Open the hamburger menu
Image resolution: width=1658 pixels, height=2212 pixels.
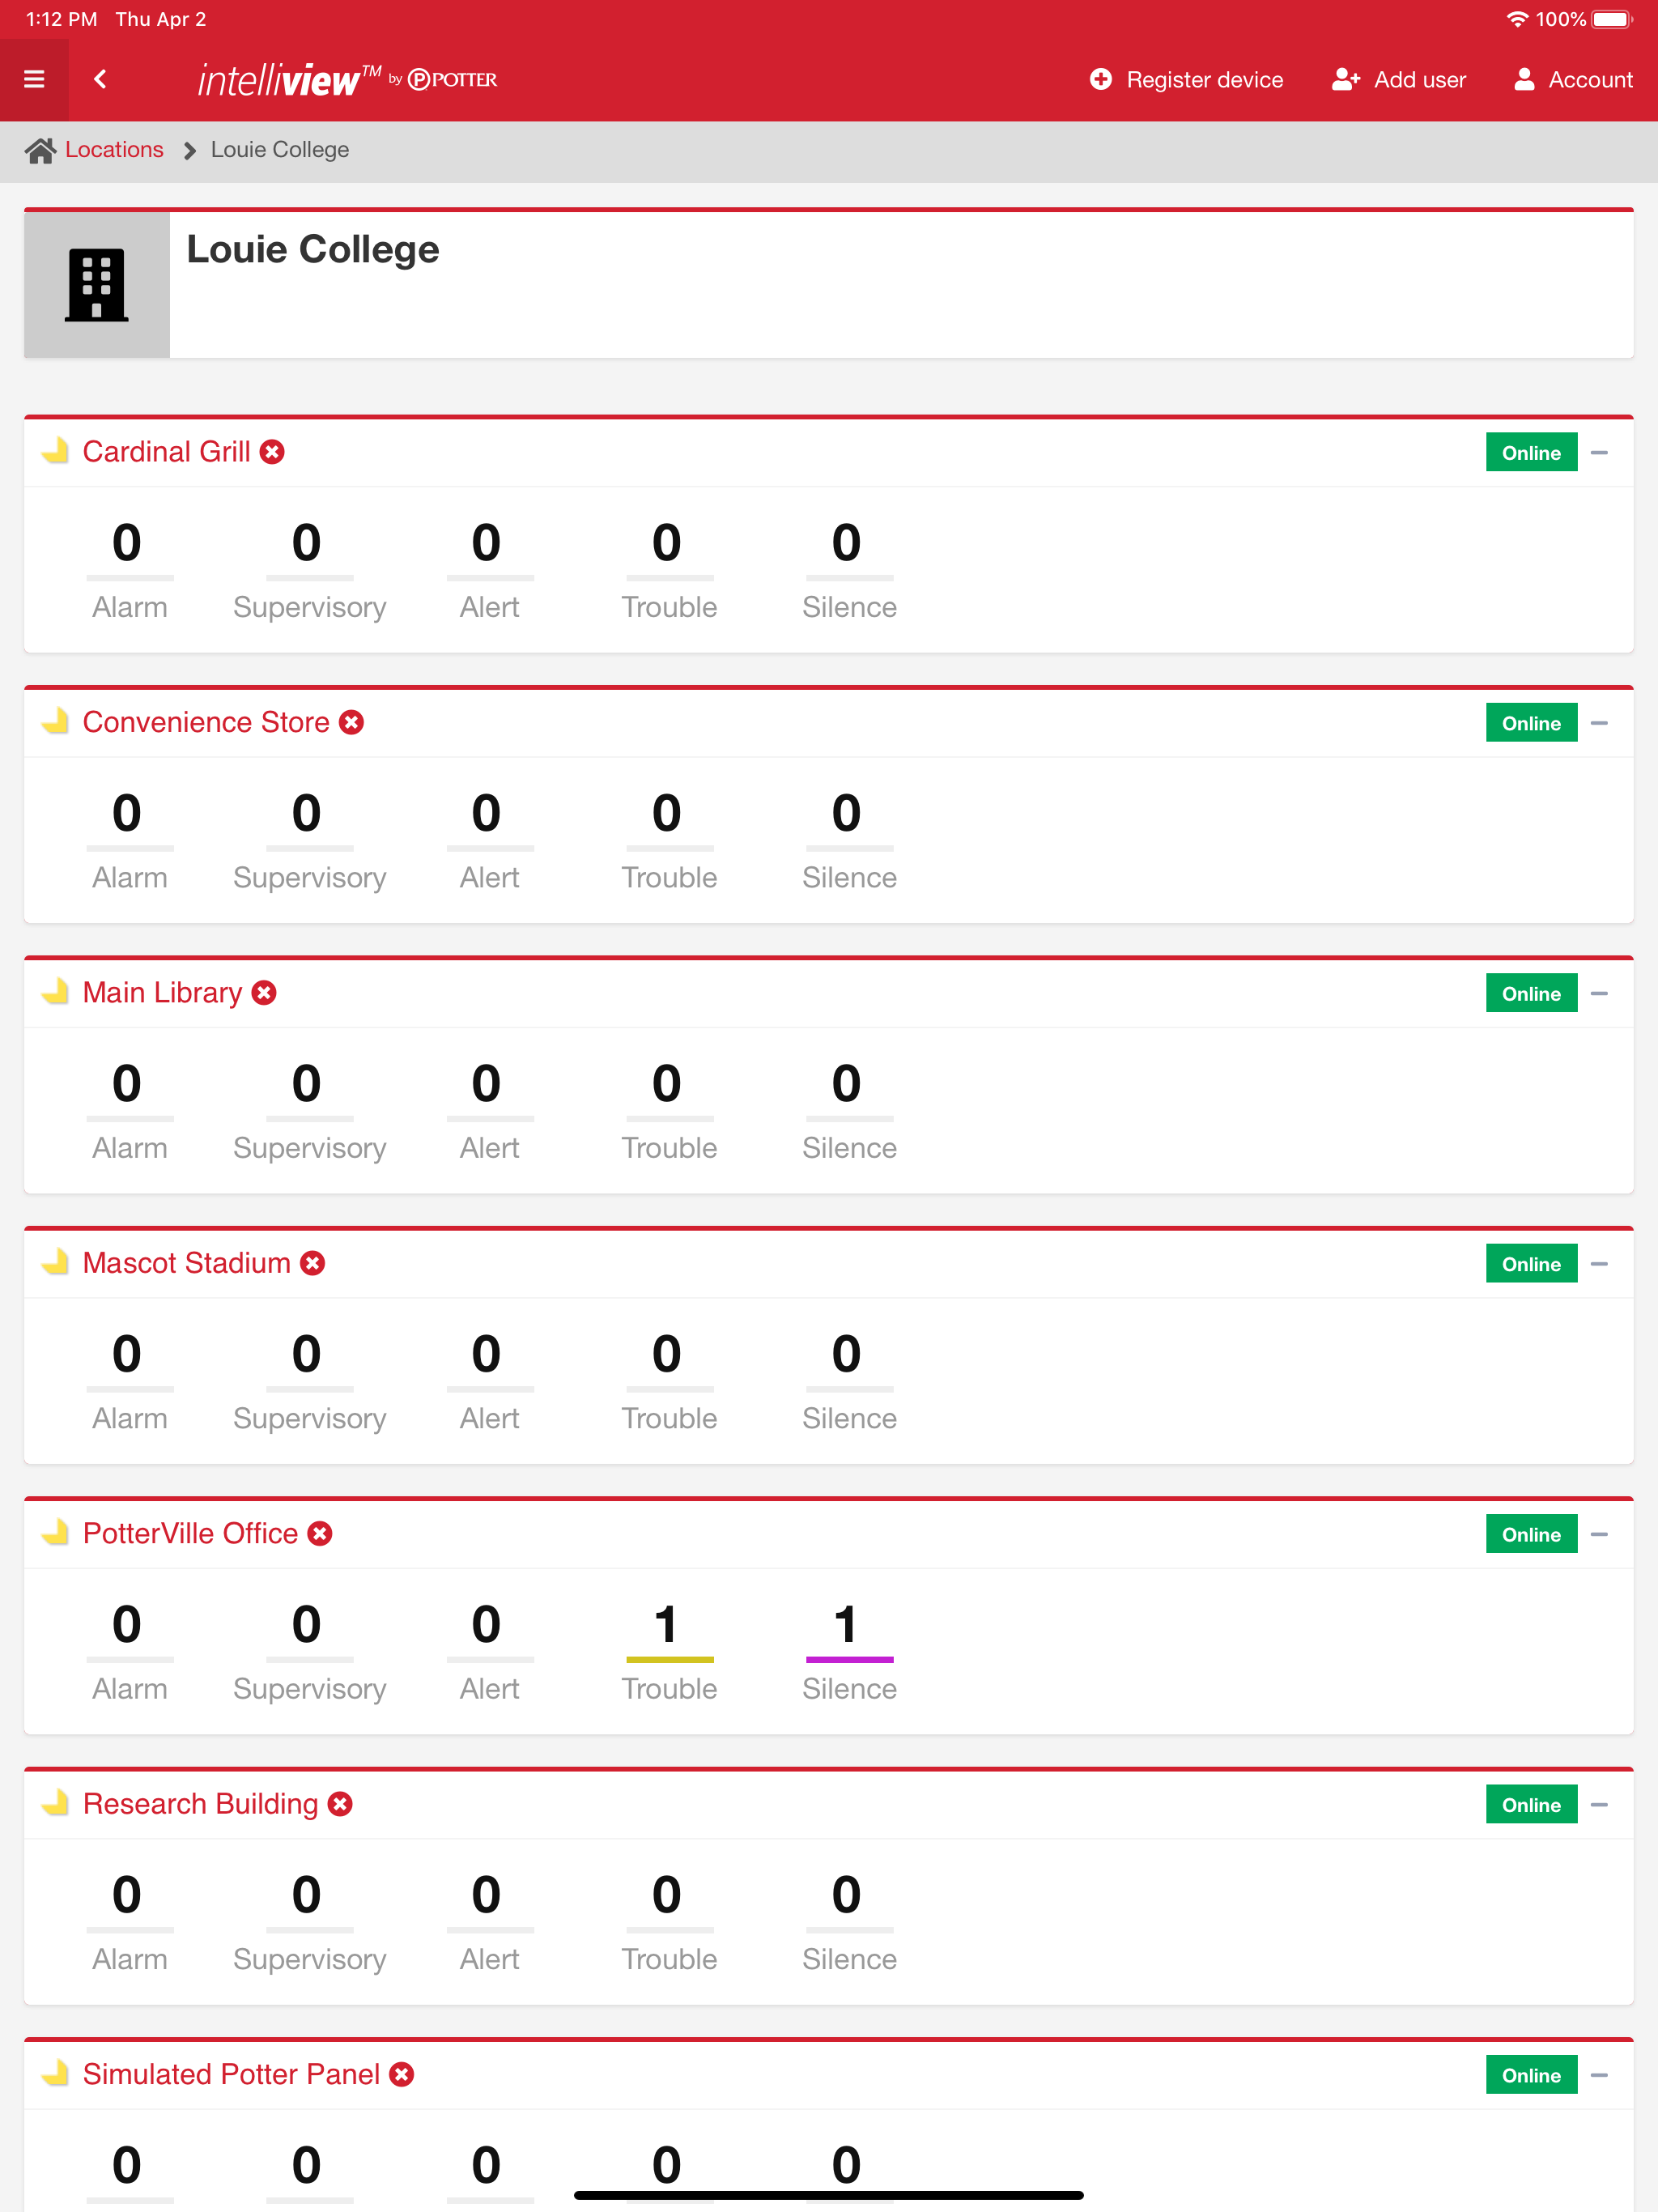pos(34,79)
